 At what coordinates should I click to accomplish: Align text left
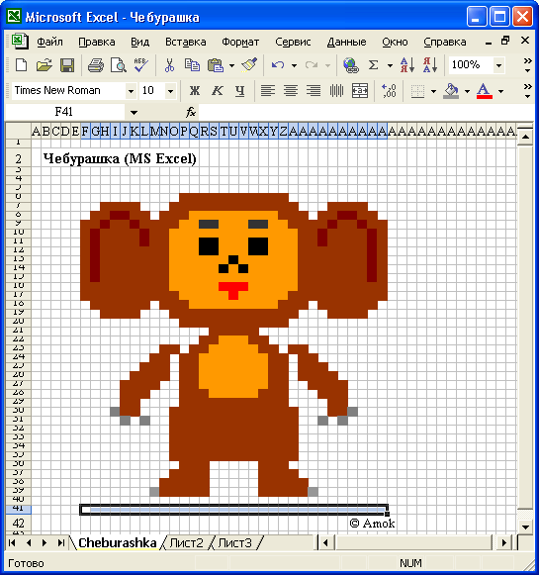268,90
